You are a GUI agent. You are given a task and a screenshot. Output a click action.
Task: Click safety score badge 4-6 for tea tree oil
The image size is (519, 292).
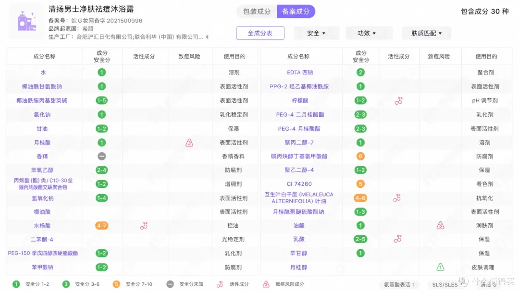point(360,198)
